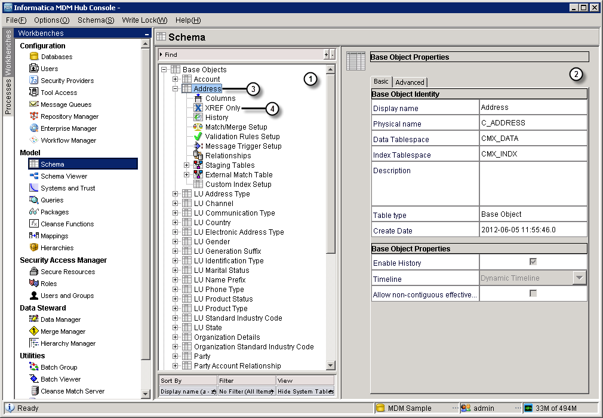Switch to the Advanced tab
Screen dimensions: 603x418
(410, 82)
